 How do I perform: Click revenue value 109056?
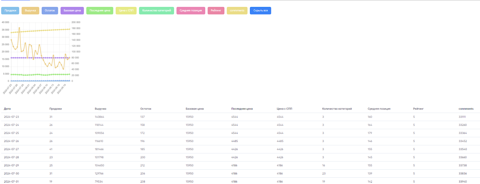100,133
